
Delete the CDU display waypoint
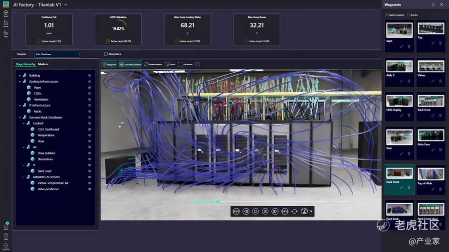(x=409, y=116)
